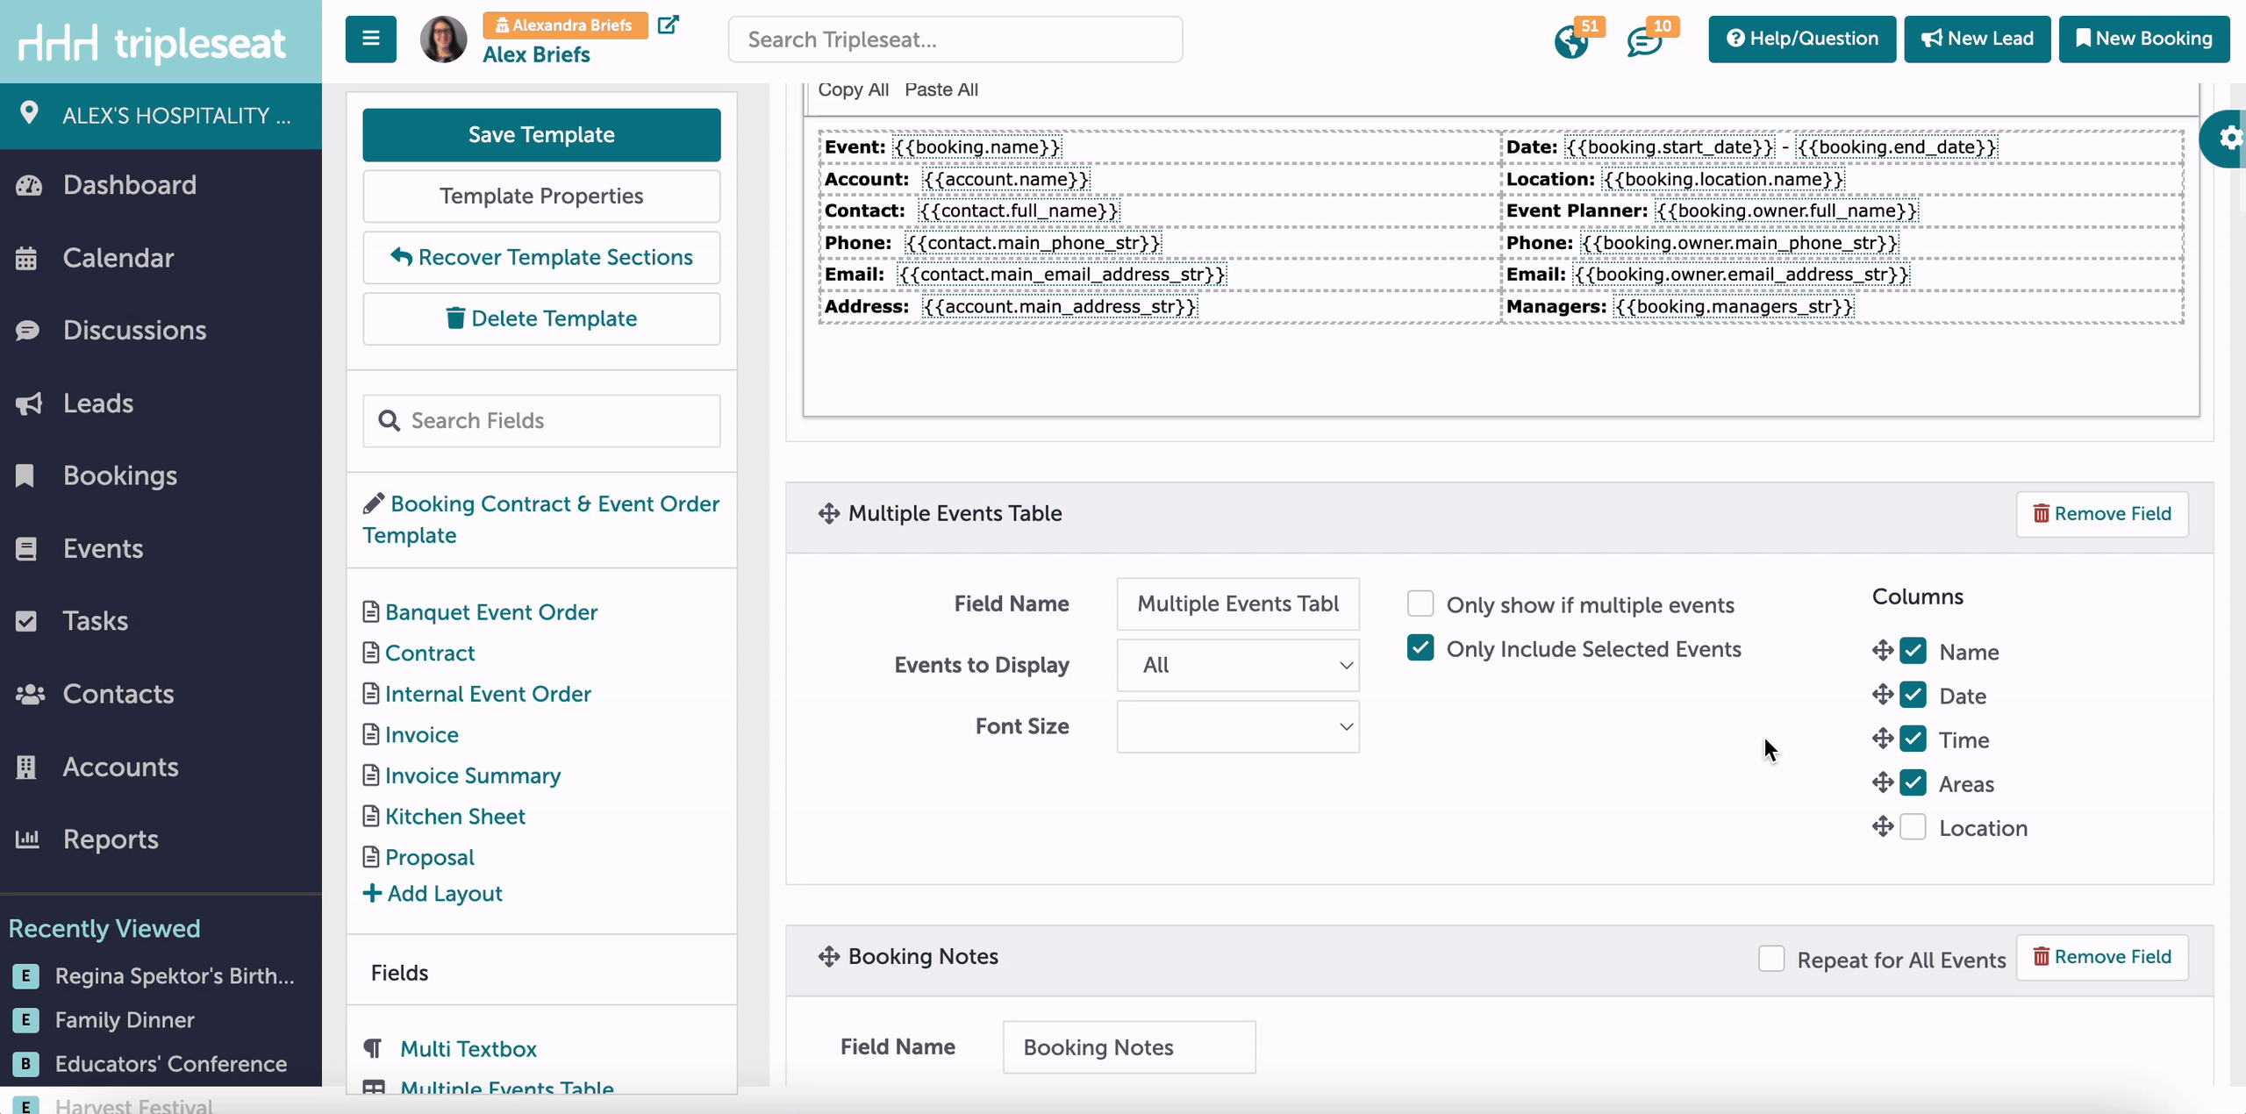
Task: Click the move handle beside Location column
Action: [1882, 826]
